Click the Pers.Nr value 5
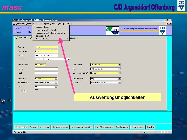 29,28
